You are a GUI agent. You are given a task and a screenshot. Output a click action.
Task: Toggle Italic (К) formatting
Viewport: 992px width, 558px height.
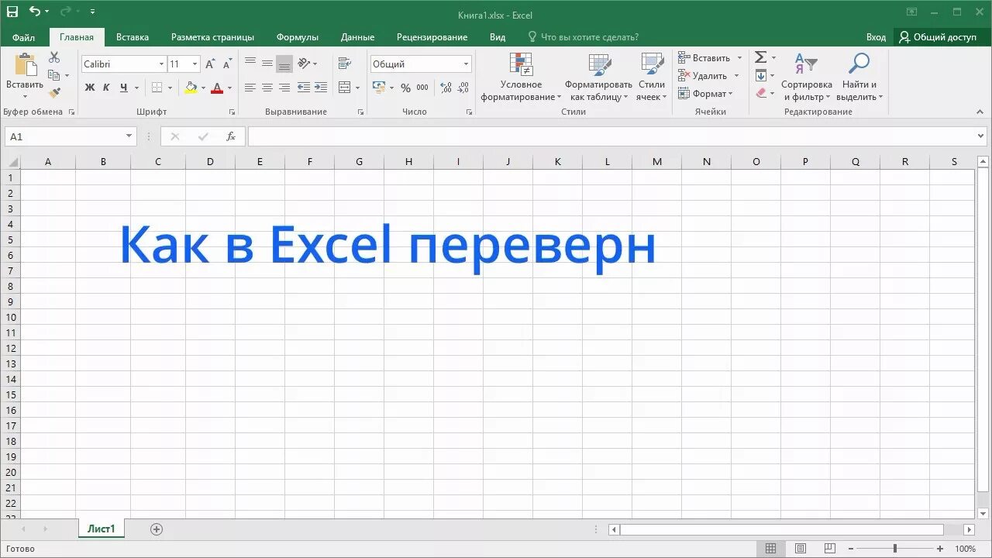[106, 88]
